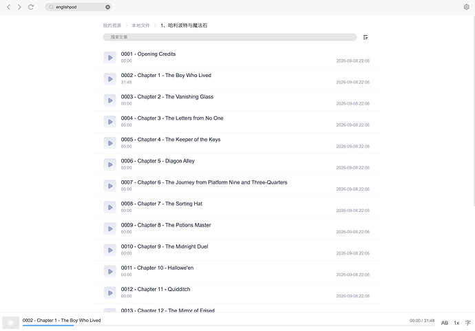Reload the page with the refresh icon
The height and width of the screenshot is (331, 475).
click(31, 7)
